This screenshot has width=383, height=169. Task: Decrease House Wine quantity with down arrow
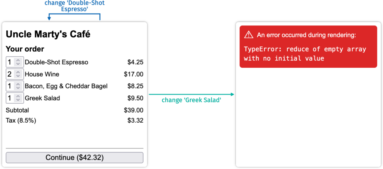[x=18, y=76]
